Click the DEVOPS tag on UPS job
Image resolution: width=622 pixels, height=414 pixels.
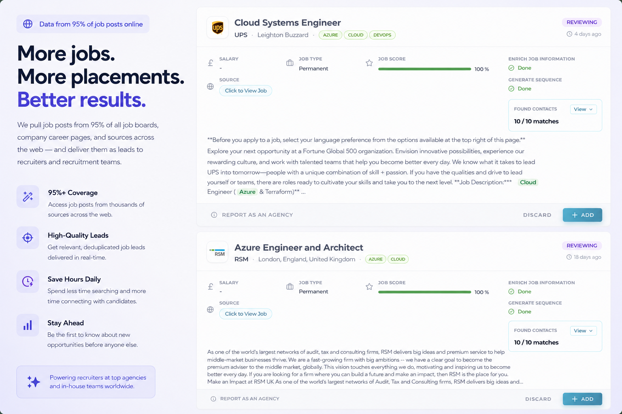(382, 35)
